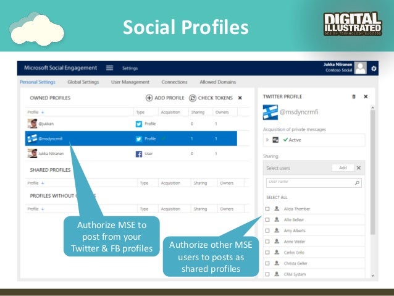Click the Twitter icon in @msdyncrmfi row
394x296 pixels.
pos(139,139)
